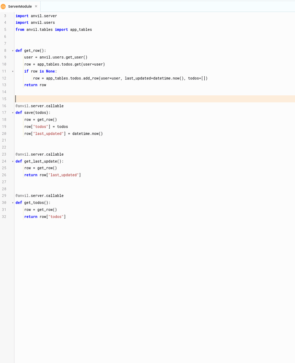Click 'row["todos"] = todos' line
Image resolution: width=295 pixels, height=363 pixels.
(x=46, y=127)
